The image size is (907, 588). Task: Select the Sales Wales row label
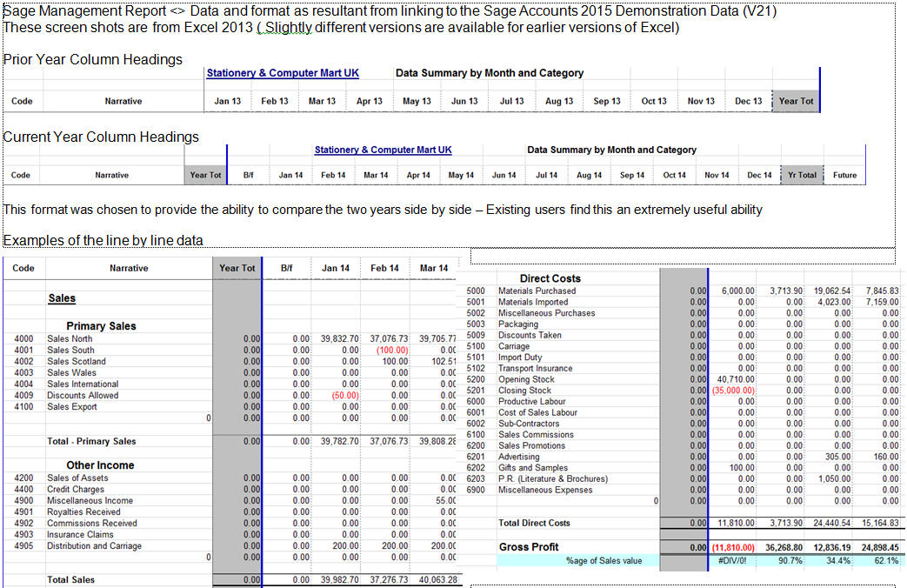[71, 372]
